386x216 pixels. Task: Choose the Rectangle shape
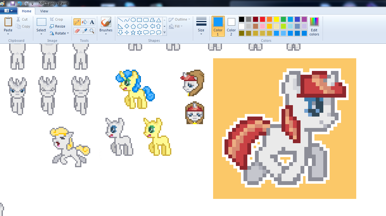tap(140, 20)
